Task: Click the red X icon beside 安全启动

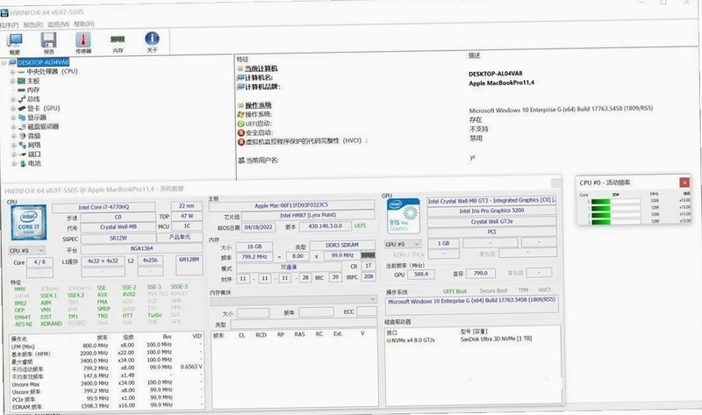Action: tap(240, 132)
